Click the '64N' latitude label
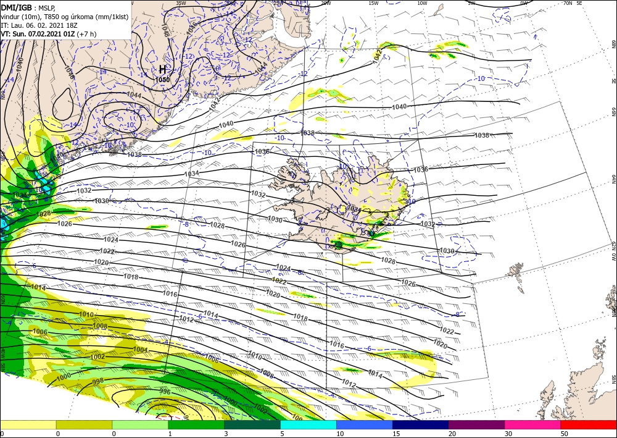 [x=613, y=179]
